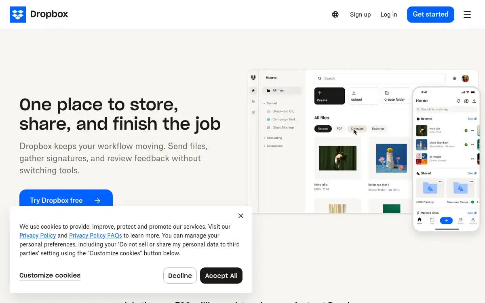Collapse the Starred section in the mockup sidebar
The image size is (485, 303).
264,103
